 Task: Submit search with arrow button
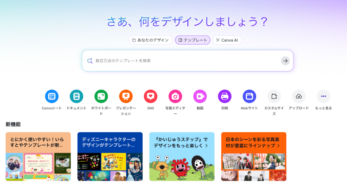285,61
